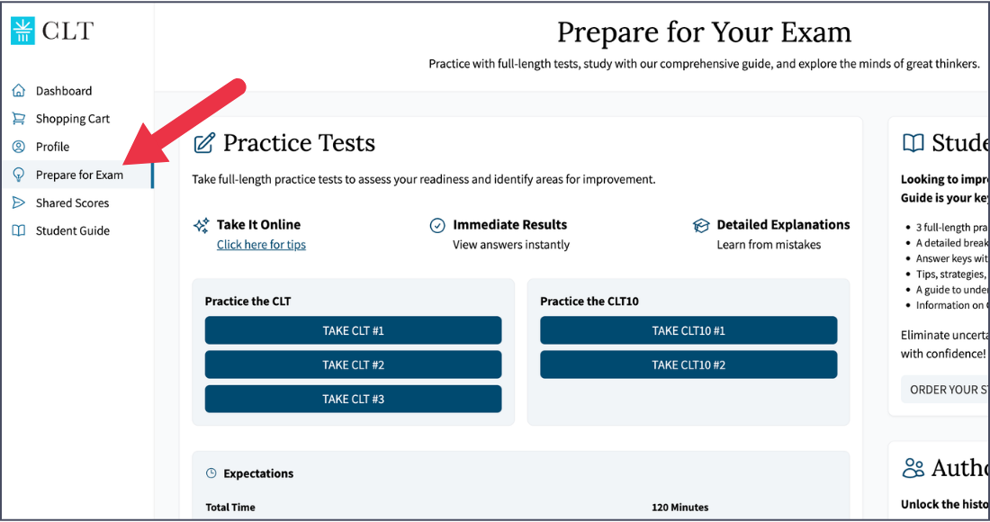
Task: Click the 'Expectations' section title
Action: (x=258, y=473)
